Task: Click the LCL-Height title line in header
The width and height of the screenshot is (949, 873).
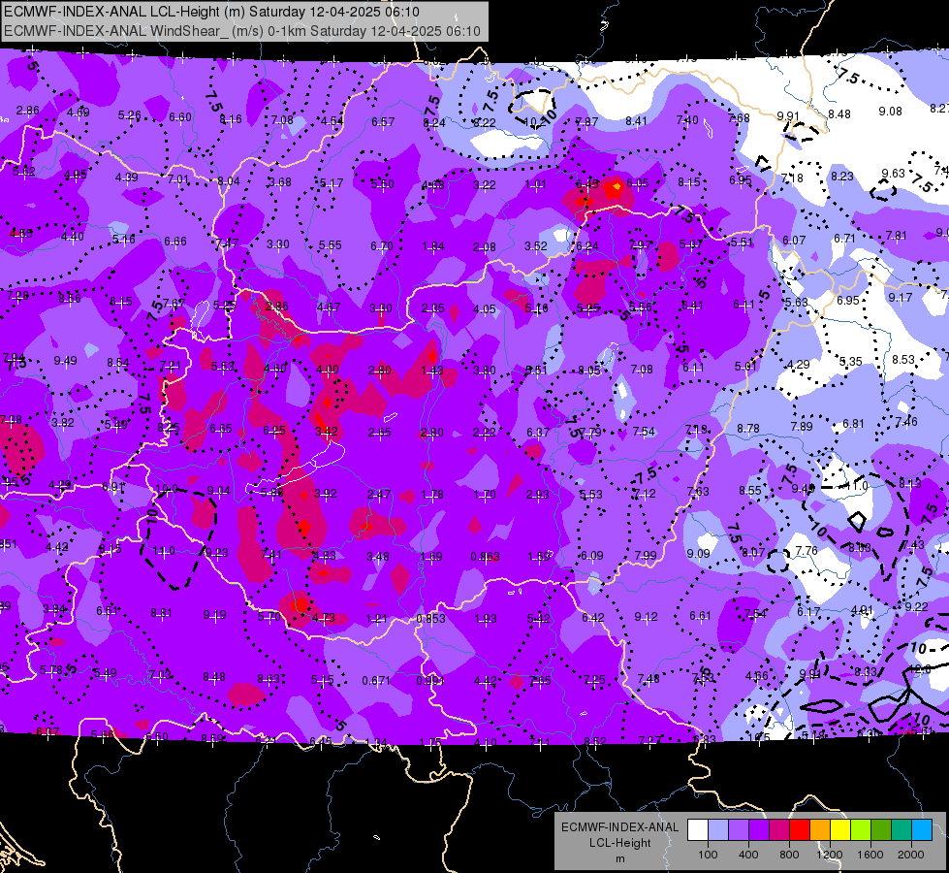Action: click(212, 12)
